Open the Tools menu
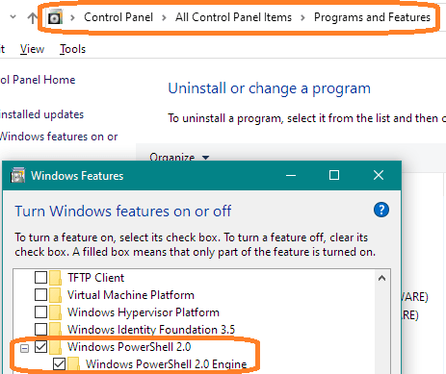This screenshot has height=374, width=446. tap(72, 49)
